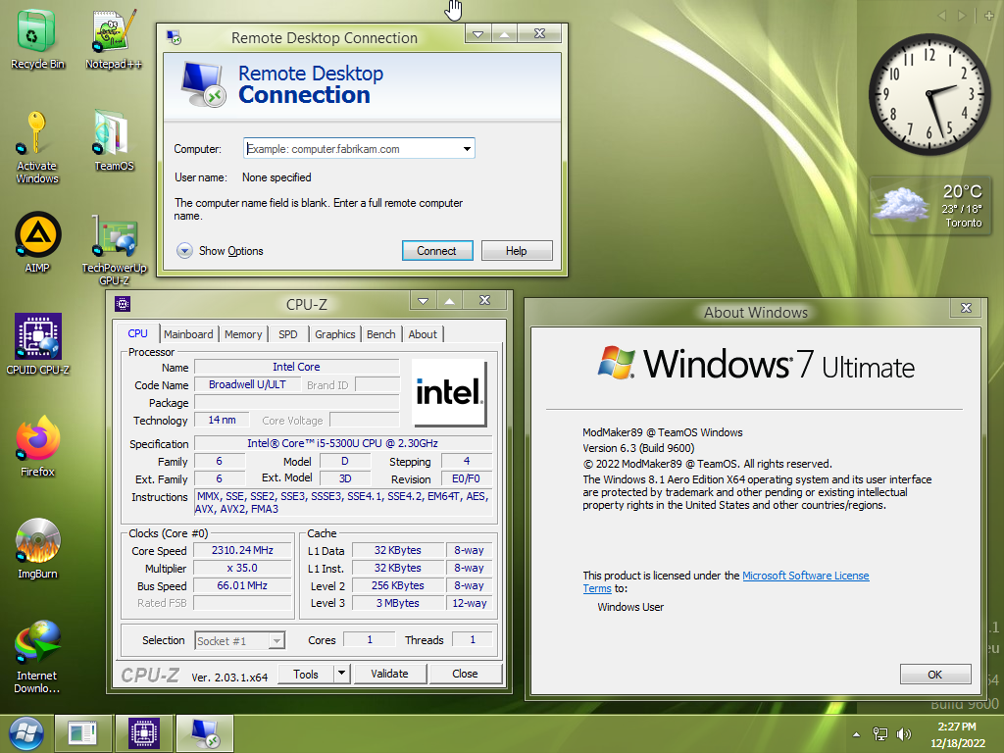
Task: Launch Firefox from the desktop
Action: [x=37, y=442]
